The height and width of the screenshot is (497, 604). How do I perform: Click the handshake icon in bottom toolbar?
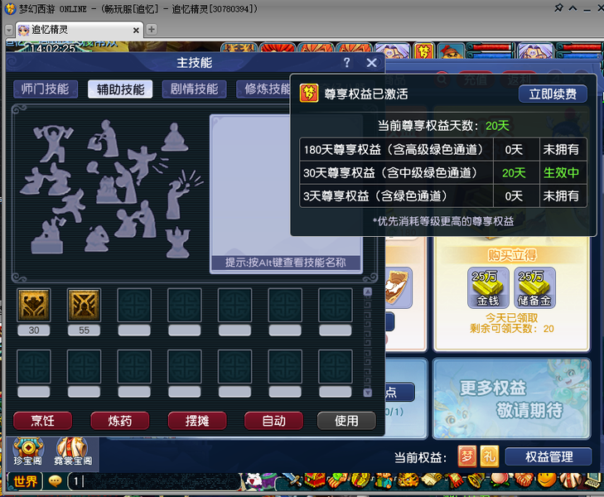pyautogui.click(x=523, y=480)
